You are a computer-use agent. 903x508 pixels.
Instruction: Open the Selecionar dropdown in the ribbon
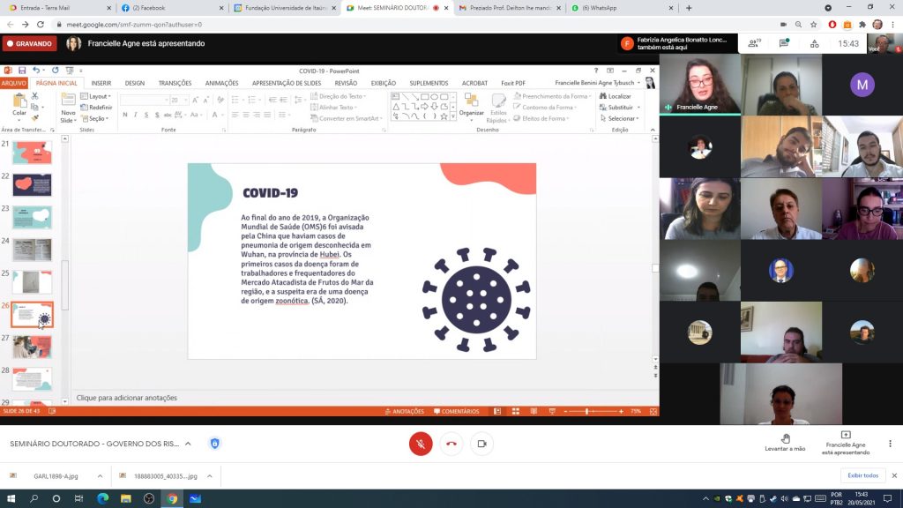point(623,118)
